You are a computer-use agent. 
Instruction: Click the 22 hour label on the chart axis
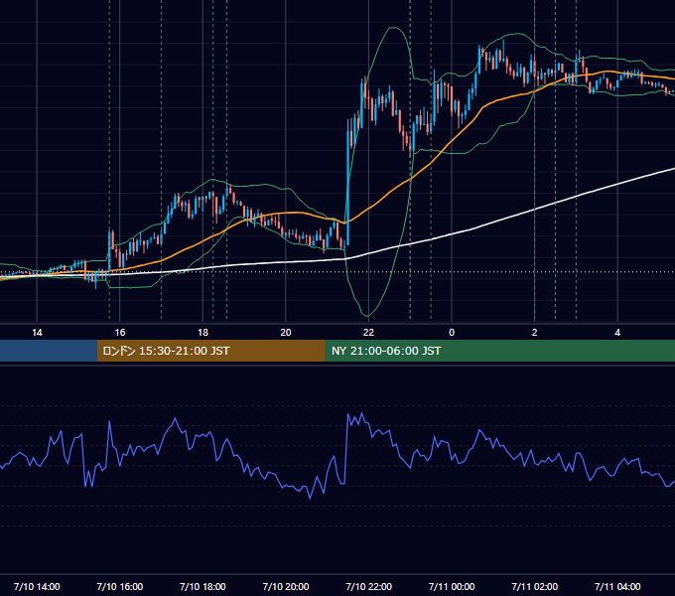point(368,333)
